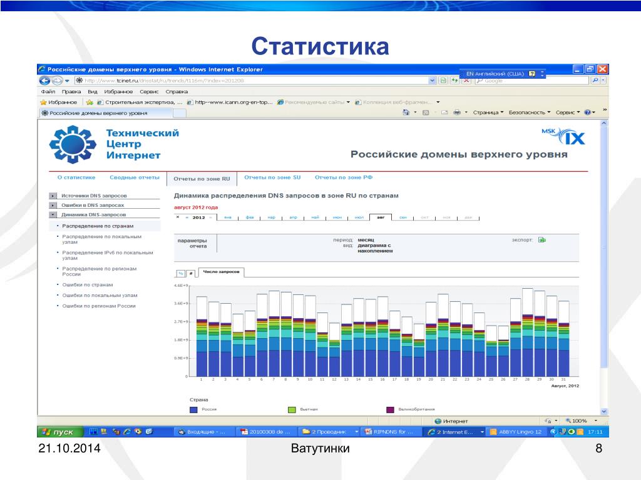Open the Справка menu
The width and height of the screenshot is (641, 480).
177,91
